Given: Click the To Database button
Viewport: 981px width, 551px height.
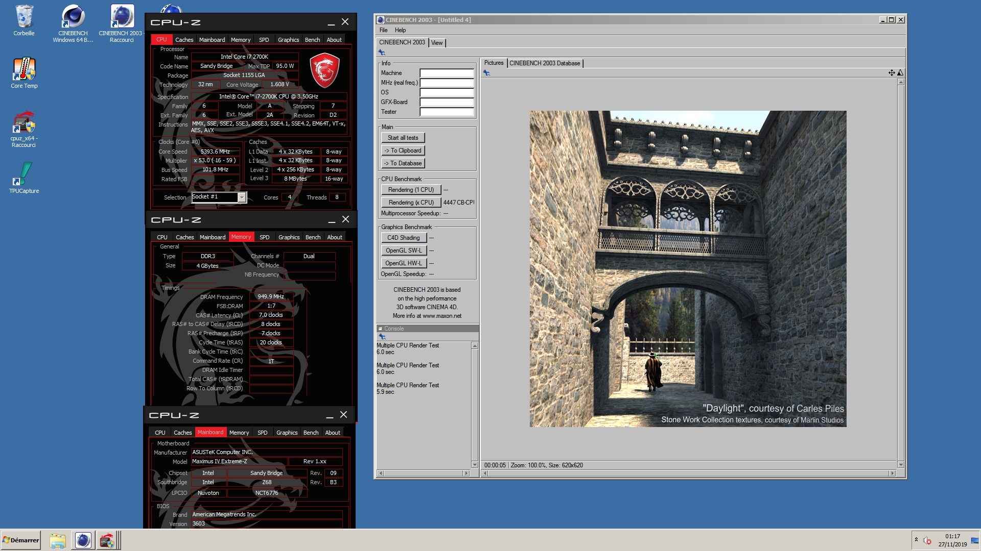Looking at the screenshot, I should [403, 163].
